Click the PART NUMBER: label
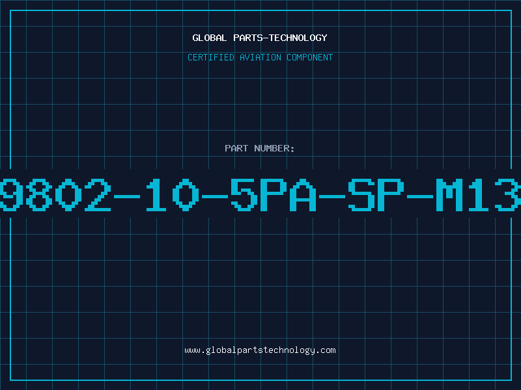The width and height of the screenshot is (521, 390). (x=259, y=148)
